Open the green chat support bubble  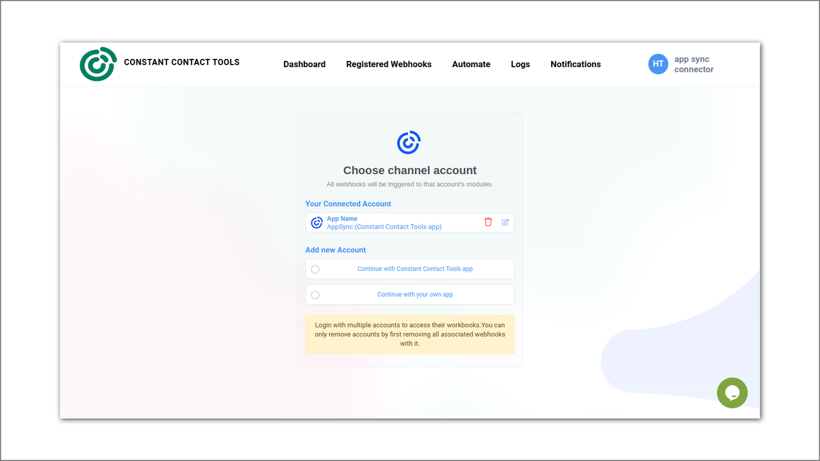pyautogui.click(x=732, y=393)
